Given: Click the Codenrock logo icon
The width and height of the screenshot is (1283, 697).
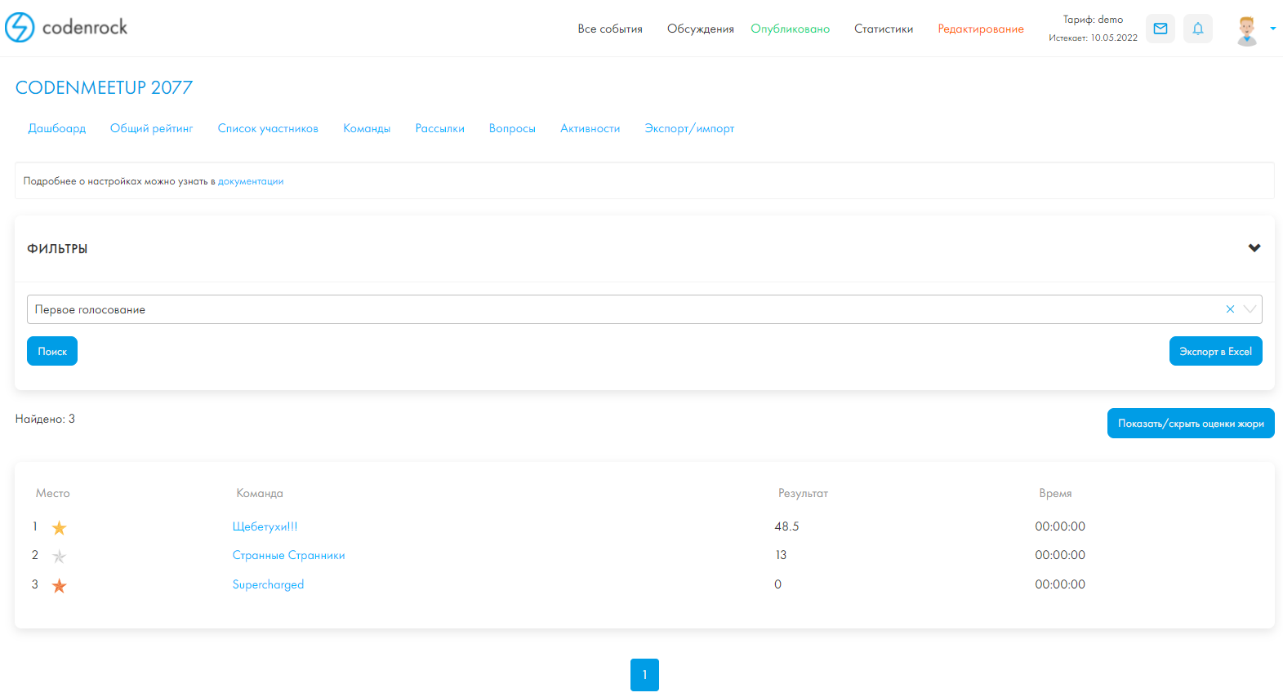Looking at the screenshot, I should pos(20,28).
